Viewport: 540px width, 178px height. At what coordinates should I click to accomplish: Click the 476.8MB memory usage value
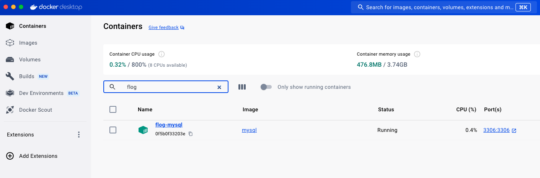click(369, 65)
